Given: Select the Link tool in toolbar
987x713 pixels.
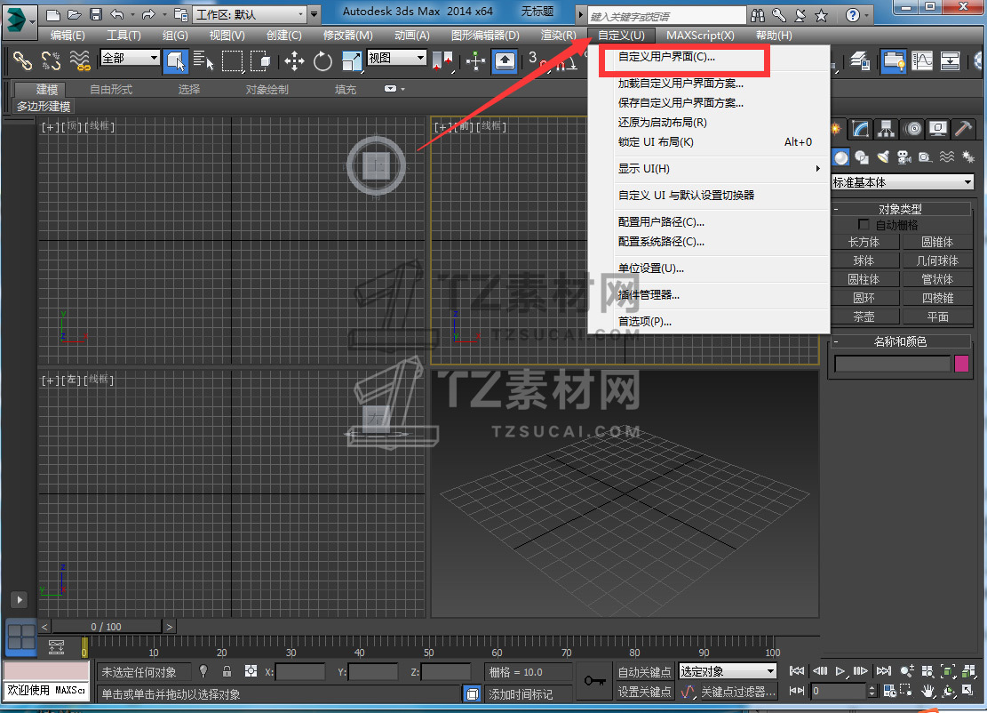Looking at the screenshot, I should (x=23, y=61).
